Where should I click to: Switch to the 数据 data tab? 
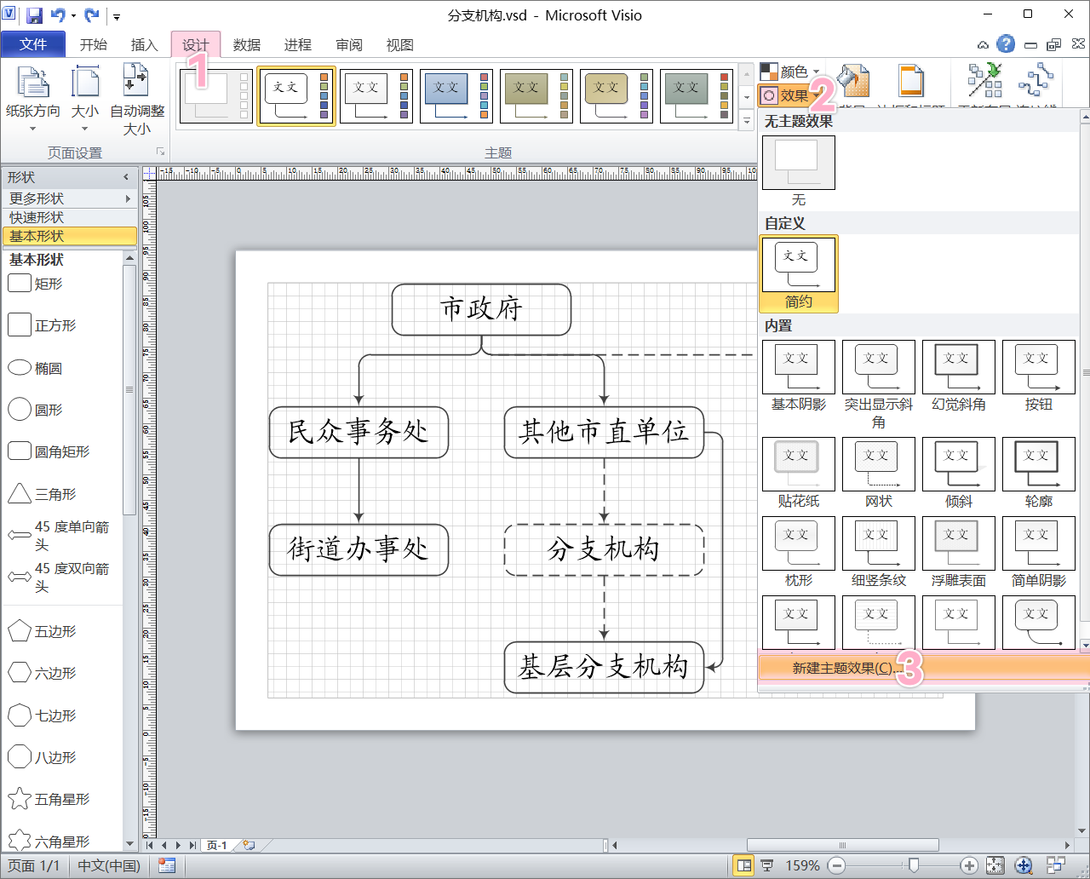[247, 45]
